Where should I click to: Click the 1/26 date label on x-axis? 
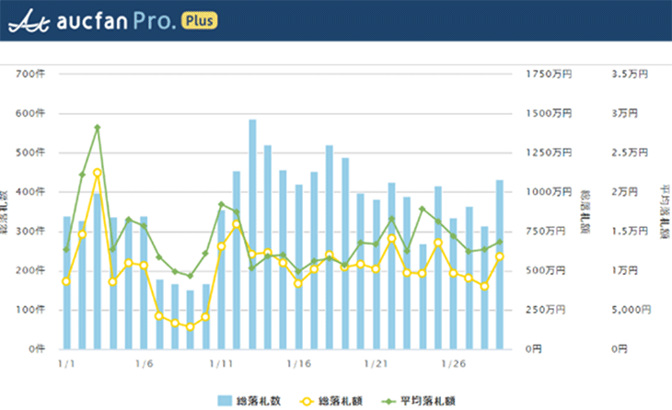(x=454, y=364)
